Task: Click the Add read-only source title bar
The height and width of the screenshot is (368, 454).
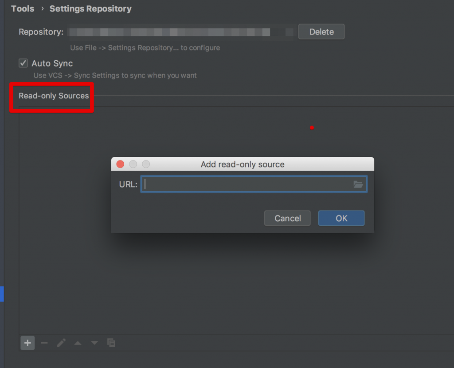Action: pyautogui.click(x=243, y=164)
